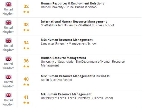Click the ranking number 40
The image size is (142, 108).
coord(26,79)
